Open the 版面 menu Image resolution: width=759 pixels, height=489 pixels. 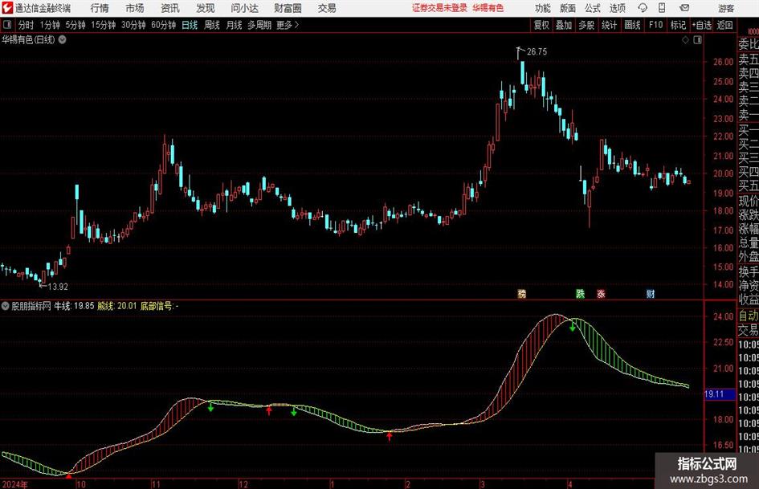tap(567, 8)
